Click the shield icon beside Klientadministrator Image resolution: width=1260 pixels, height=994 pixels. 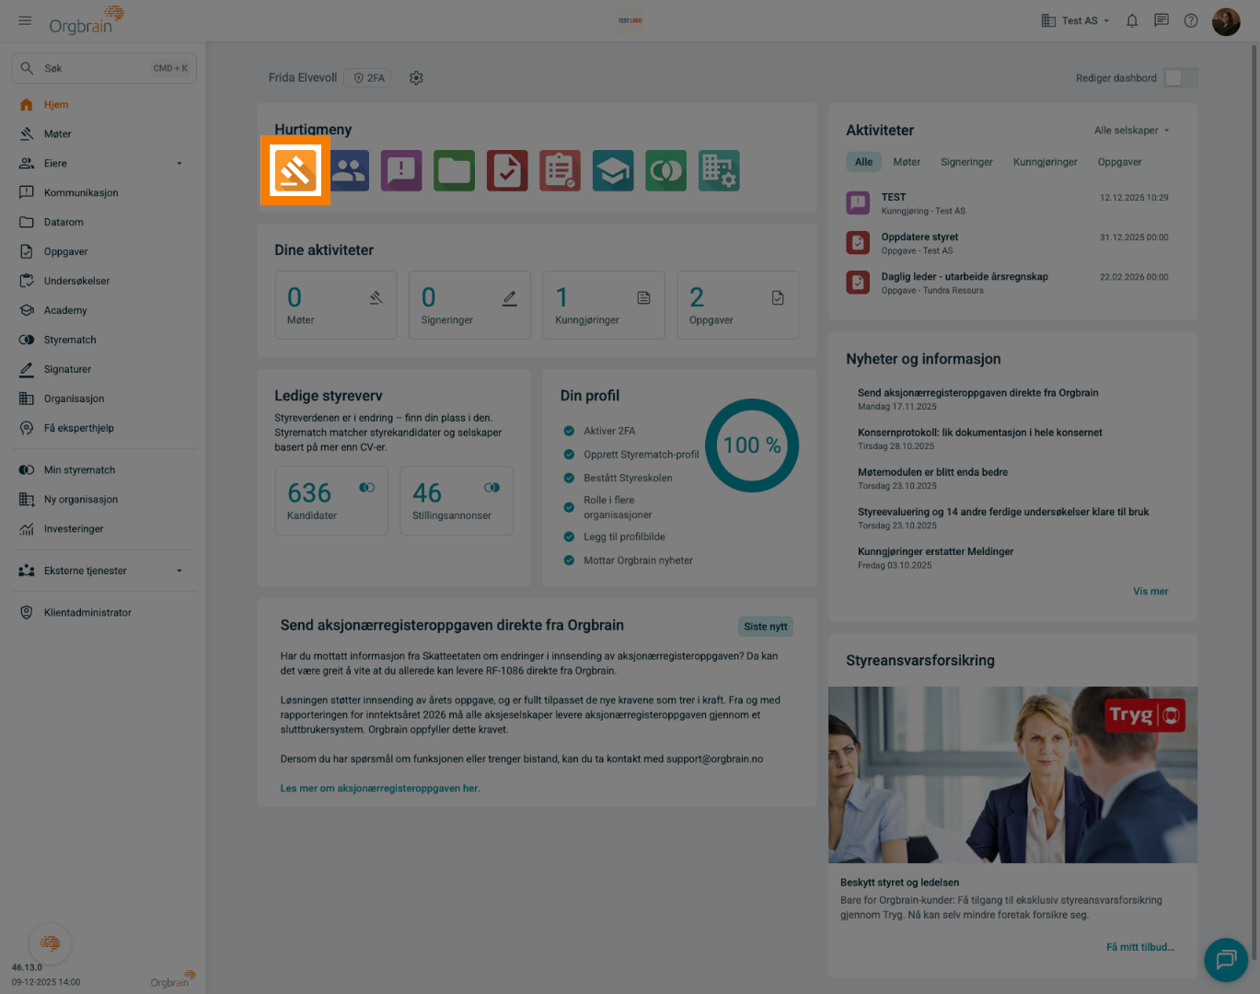[27, 612]
